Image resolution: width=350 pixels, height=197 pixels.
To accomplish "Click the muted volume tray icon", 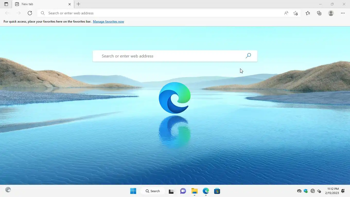I will (x=319, y=191).
